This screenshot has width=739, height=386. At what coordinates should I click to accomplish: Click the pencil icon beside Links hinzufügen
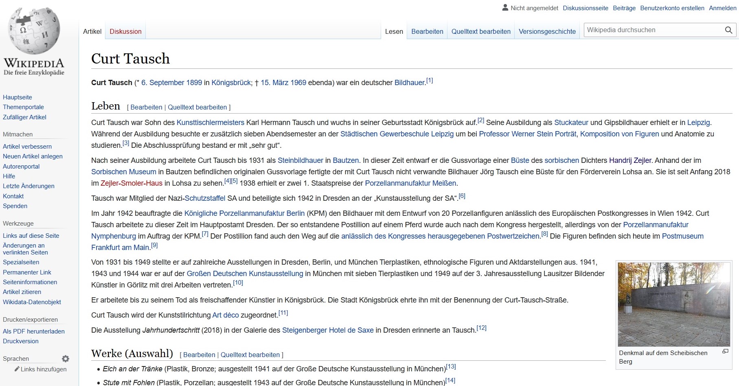(x=17, y=369)
